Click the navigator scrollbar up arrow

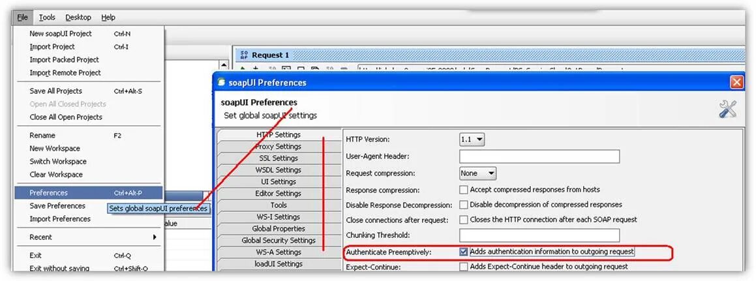pos(224,65)
